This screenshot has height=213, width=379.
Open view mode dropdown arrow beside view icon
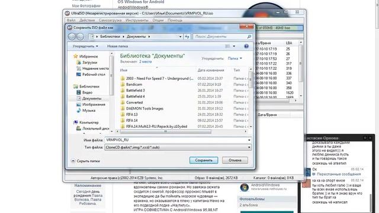click(234, 46)
